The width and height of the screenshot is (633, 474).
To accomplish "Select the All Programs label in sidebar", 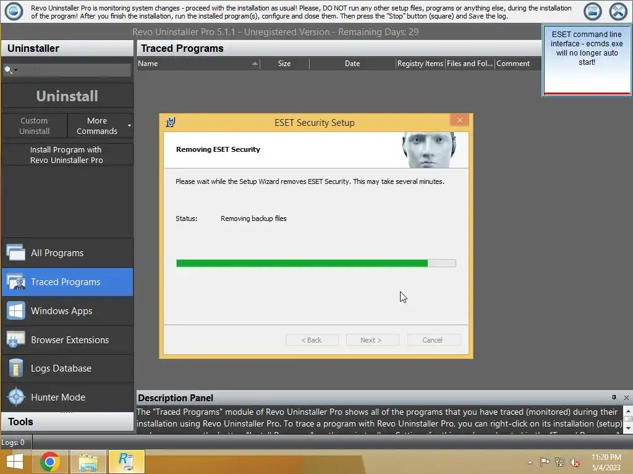I will 57,252.
